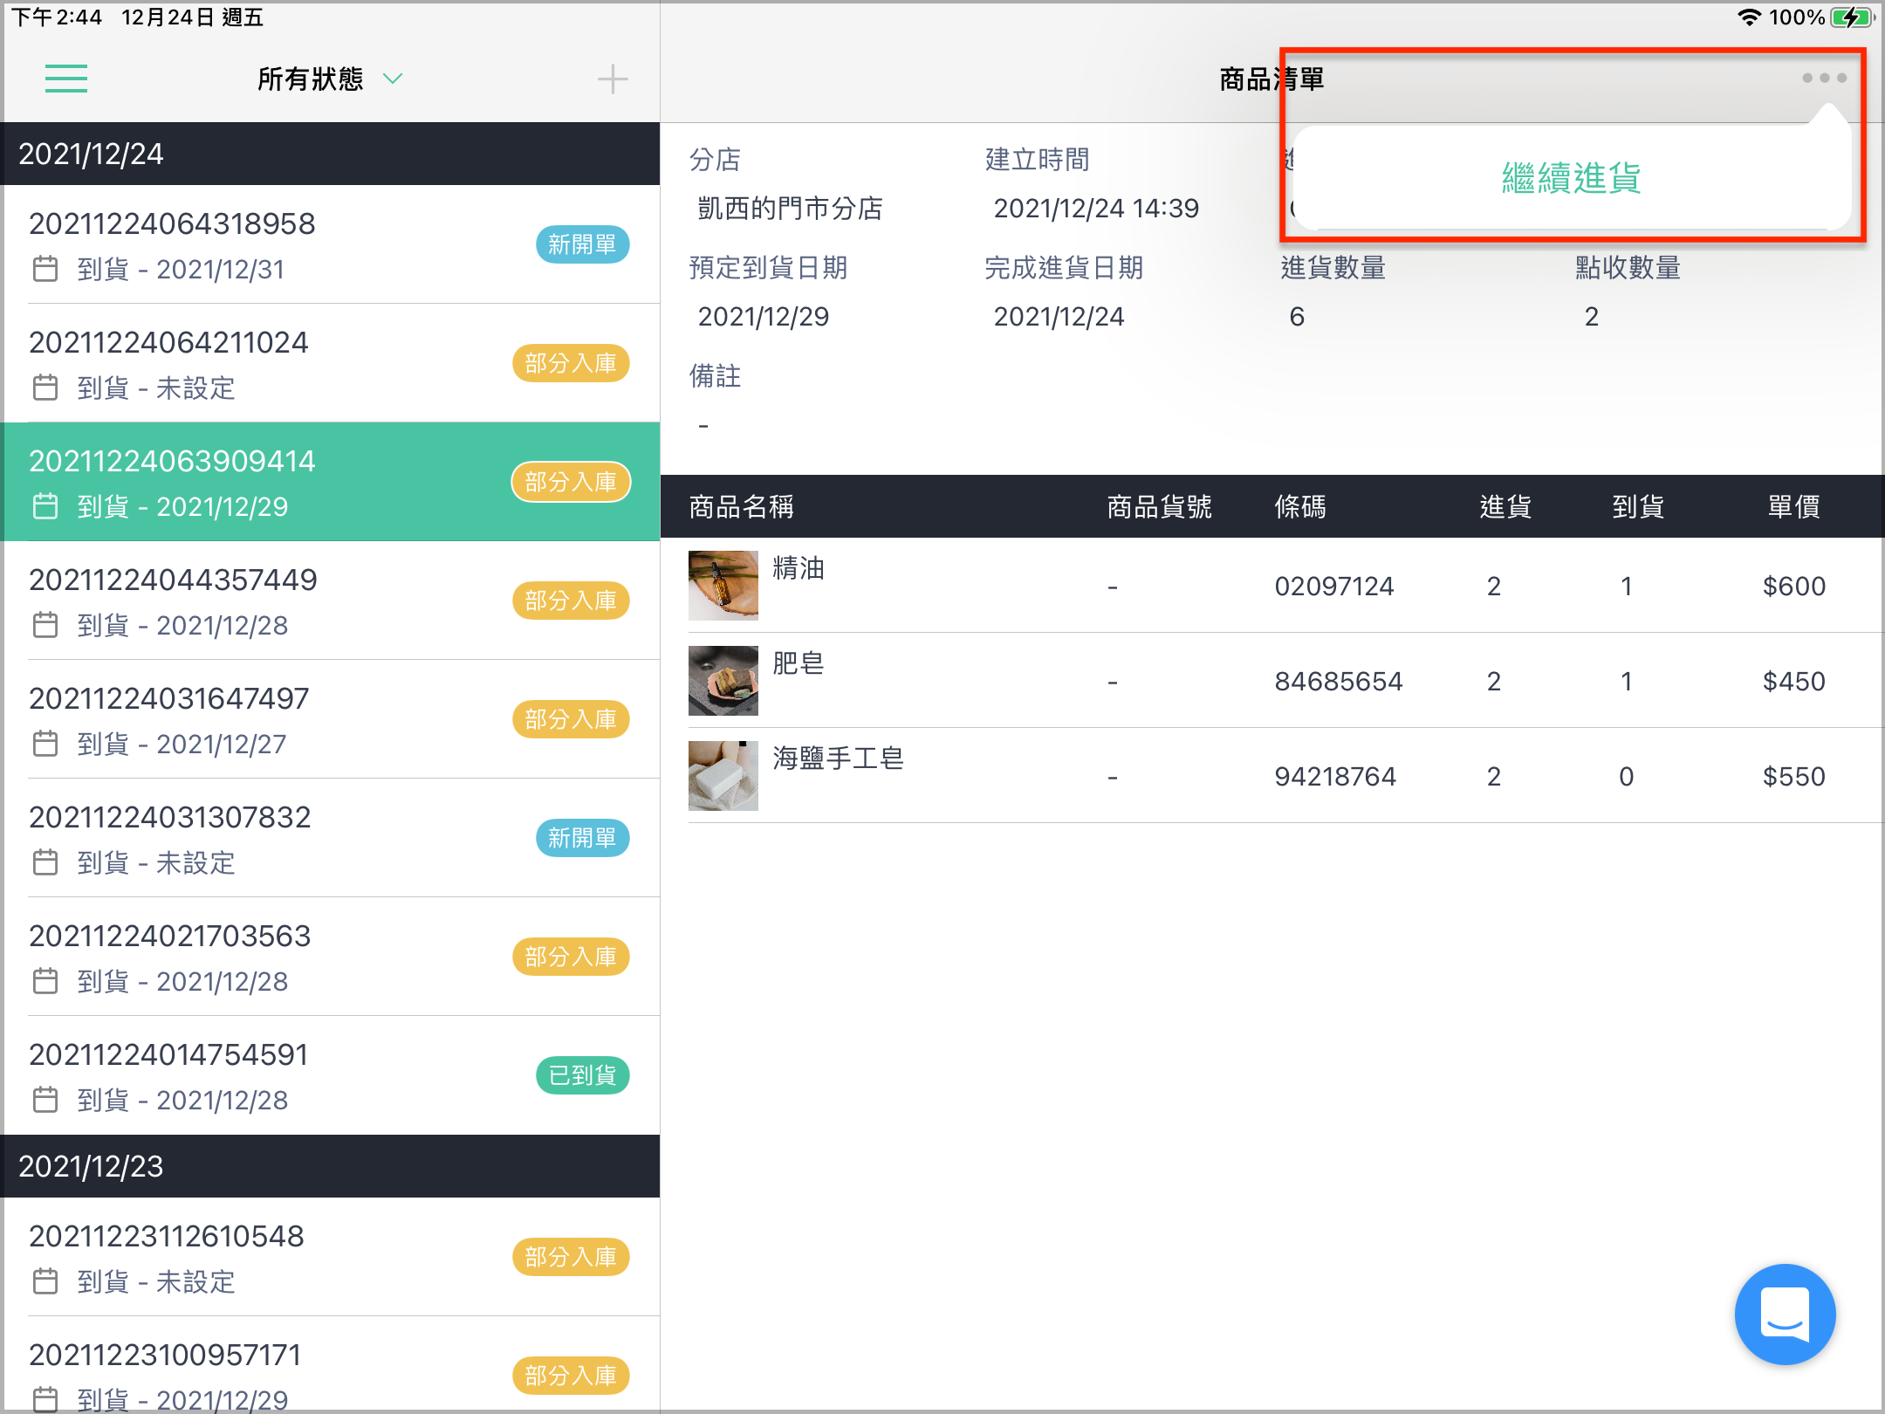Select order 20211224031647497
Viewport: 1885px width, 1414px height.
(x=332, y=719)
